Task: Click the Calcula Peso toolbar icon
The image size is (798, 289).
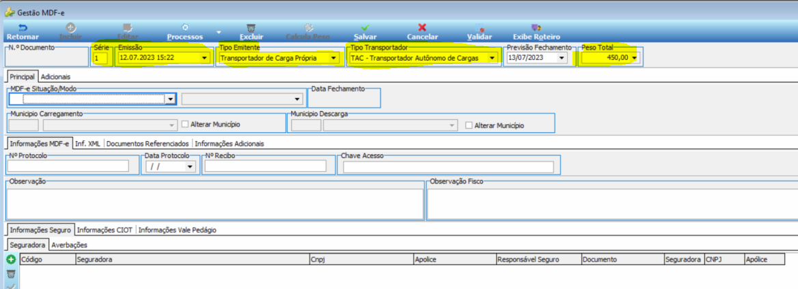Action: [x=308, y=27]
